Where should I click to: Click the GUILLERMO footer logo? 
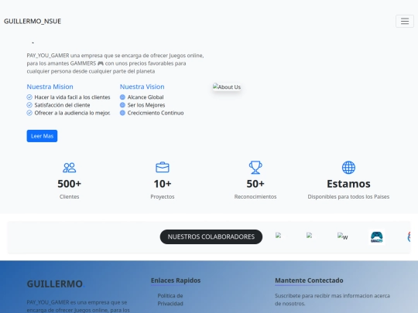[56, 284]
